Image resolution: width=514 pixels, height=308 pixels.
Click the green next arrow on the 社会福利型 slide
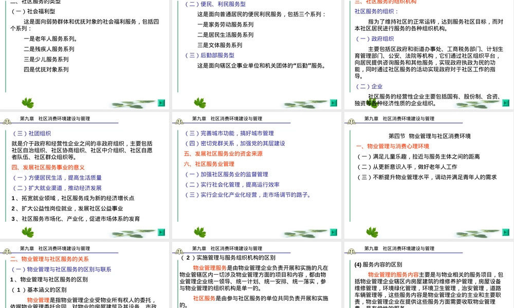[x=161, y=103]
